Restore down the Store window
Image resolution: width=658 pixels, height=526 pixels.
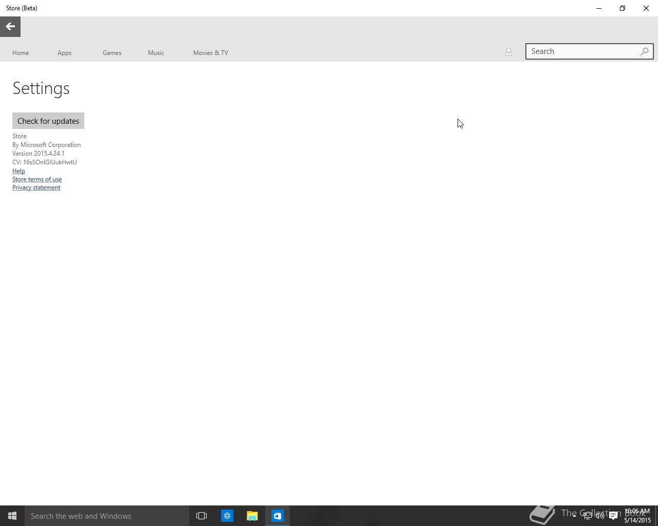click(623, 8)
